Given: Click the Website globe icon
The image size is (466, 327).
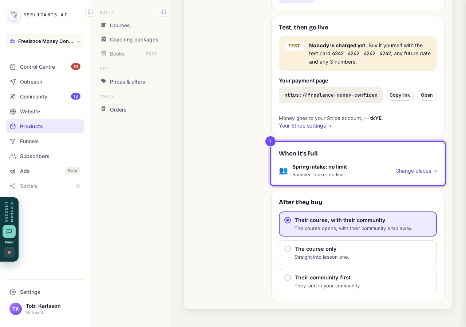Looking at the screenshot, I should coord(13,112).
